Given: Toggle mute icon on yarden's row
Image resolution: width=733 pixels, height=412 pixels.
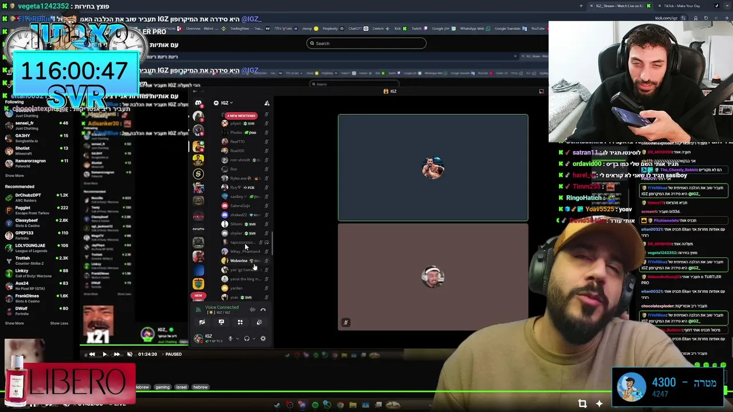Looking at the screenshot, I should coord(267,288).
